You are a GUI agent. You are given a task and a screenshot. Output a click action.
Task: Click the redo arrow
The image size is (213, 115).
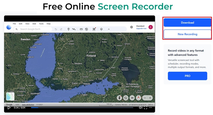point(61,29)
